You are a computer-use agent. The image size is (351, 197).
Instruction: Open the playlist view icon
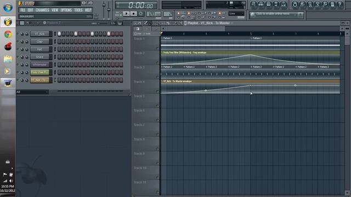tap(253, 4)
